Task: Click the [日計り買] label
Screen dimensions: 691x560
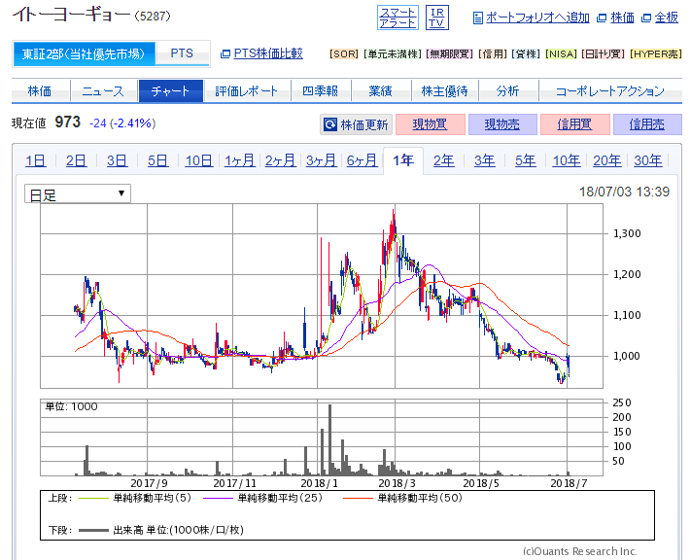Action: (603, 53)
